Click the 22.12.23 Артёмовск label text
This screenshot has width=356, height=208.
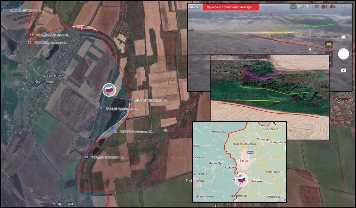point(26,10)
